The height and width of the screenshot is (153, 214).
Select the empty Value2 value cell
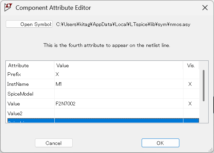(119, 113)
